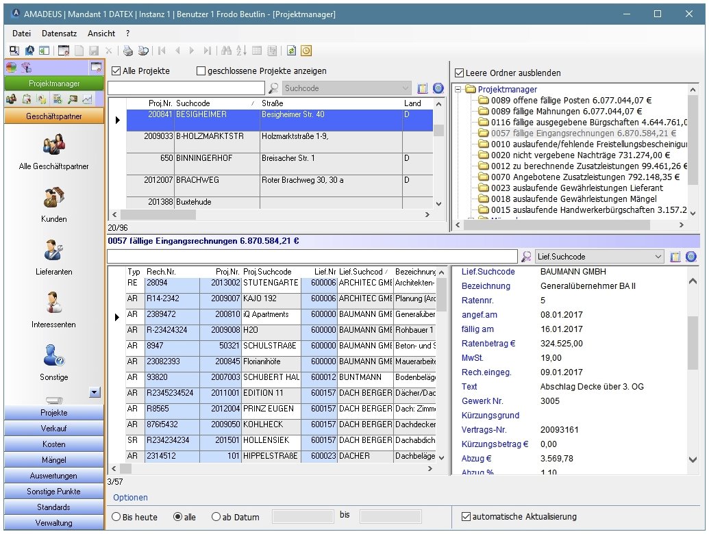Click the Auswertungen sidebar button

(x=53, y=476)
